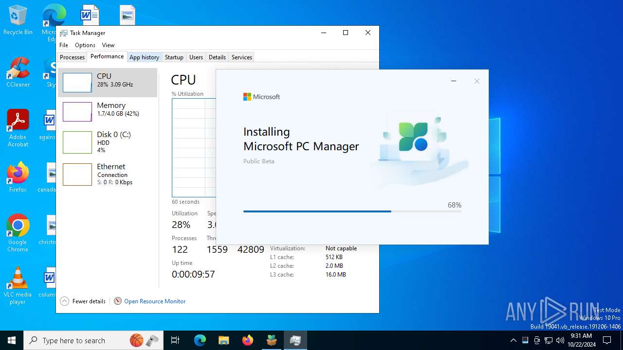623x350 pixels.
Task: Maximize the Task Manager window
Action: [346, 33]
